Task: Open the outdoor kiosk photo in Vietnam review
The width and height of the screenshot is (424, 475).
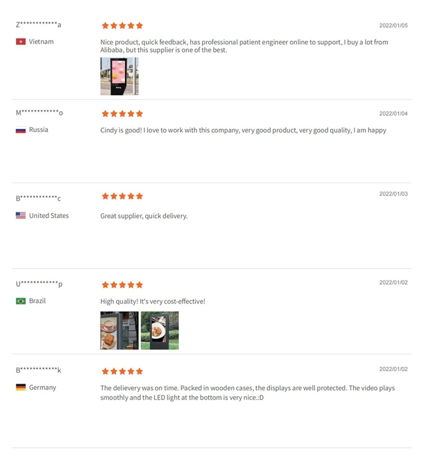Action: [x=119, y=76]
